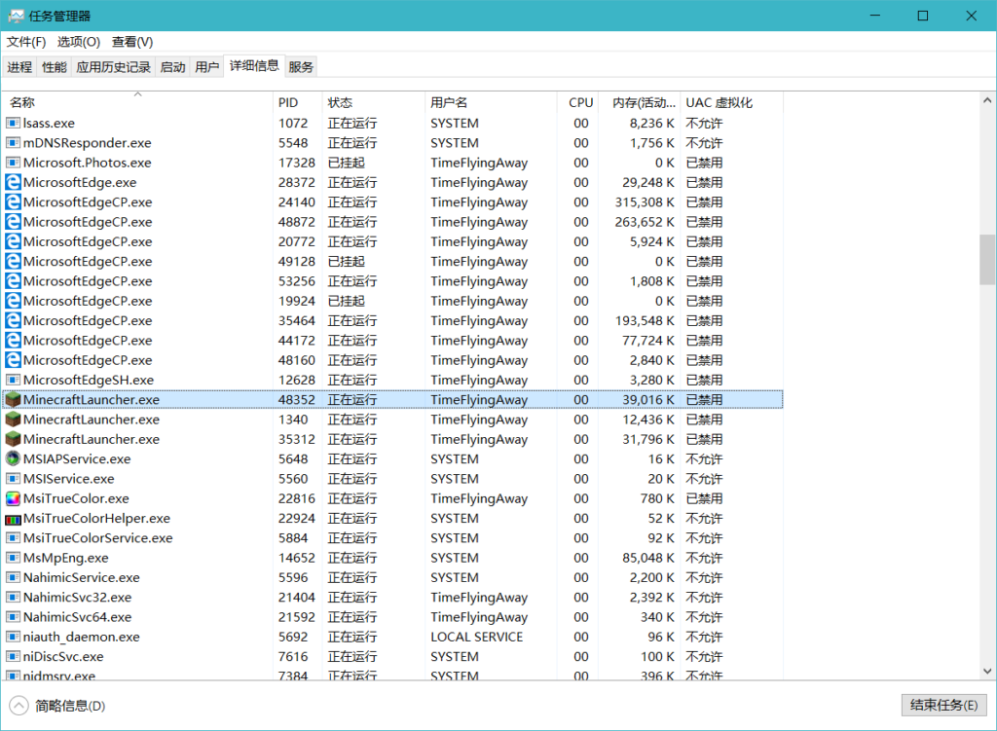Click Edge icon for MicrosoftEdgeCP.exe PID 24140

(13, 201)
